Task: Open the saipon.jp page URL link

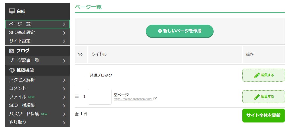Action: pyautogui.click(x=133, y=99)
